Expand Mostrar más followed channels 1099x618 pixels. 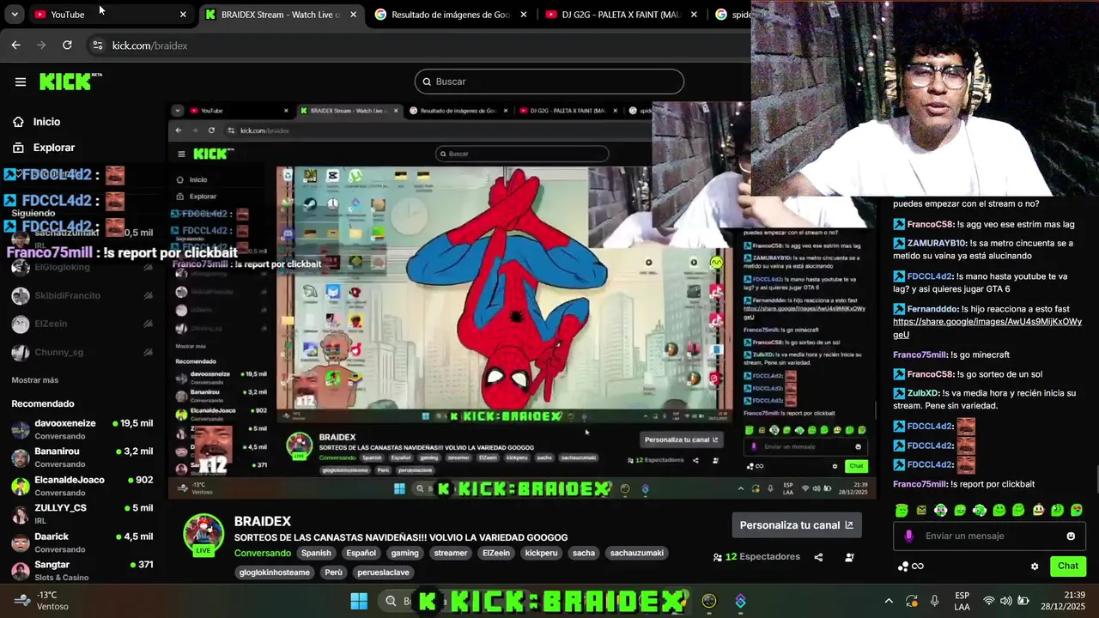(35, 380)
